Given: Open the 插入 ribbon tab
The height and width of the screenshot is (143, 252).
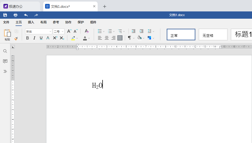Looking at the screenshot, I should click(x=31, y=22).
